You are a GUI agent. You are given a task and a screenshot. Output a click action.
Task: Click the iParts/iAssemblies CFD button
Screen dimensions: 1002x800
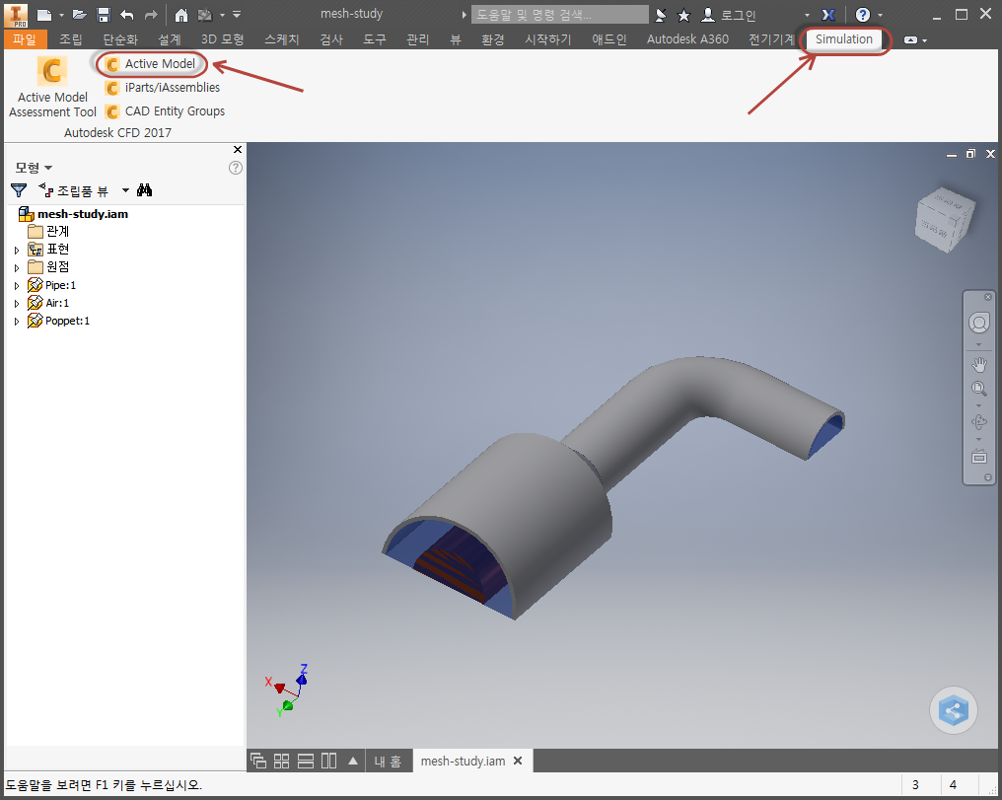point(163,88)
